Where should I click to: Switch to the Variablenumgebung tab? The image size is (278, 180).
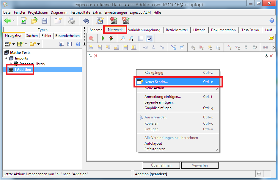[x=144, y=30]
